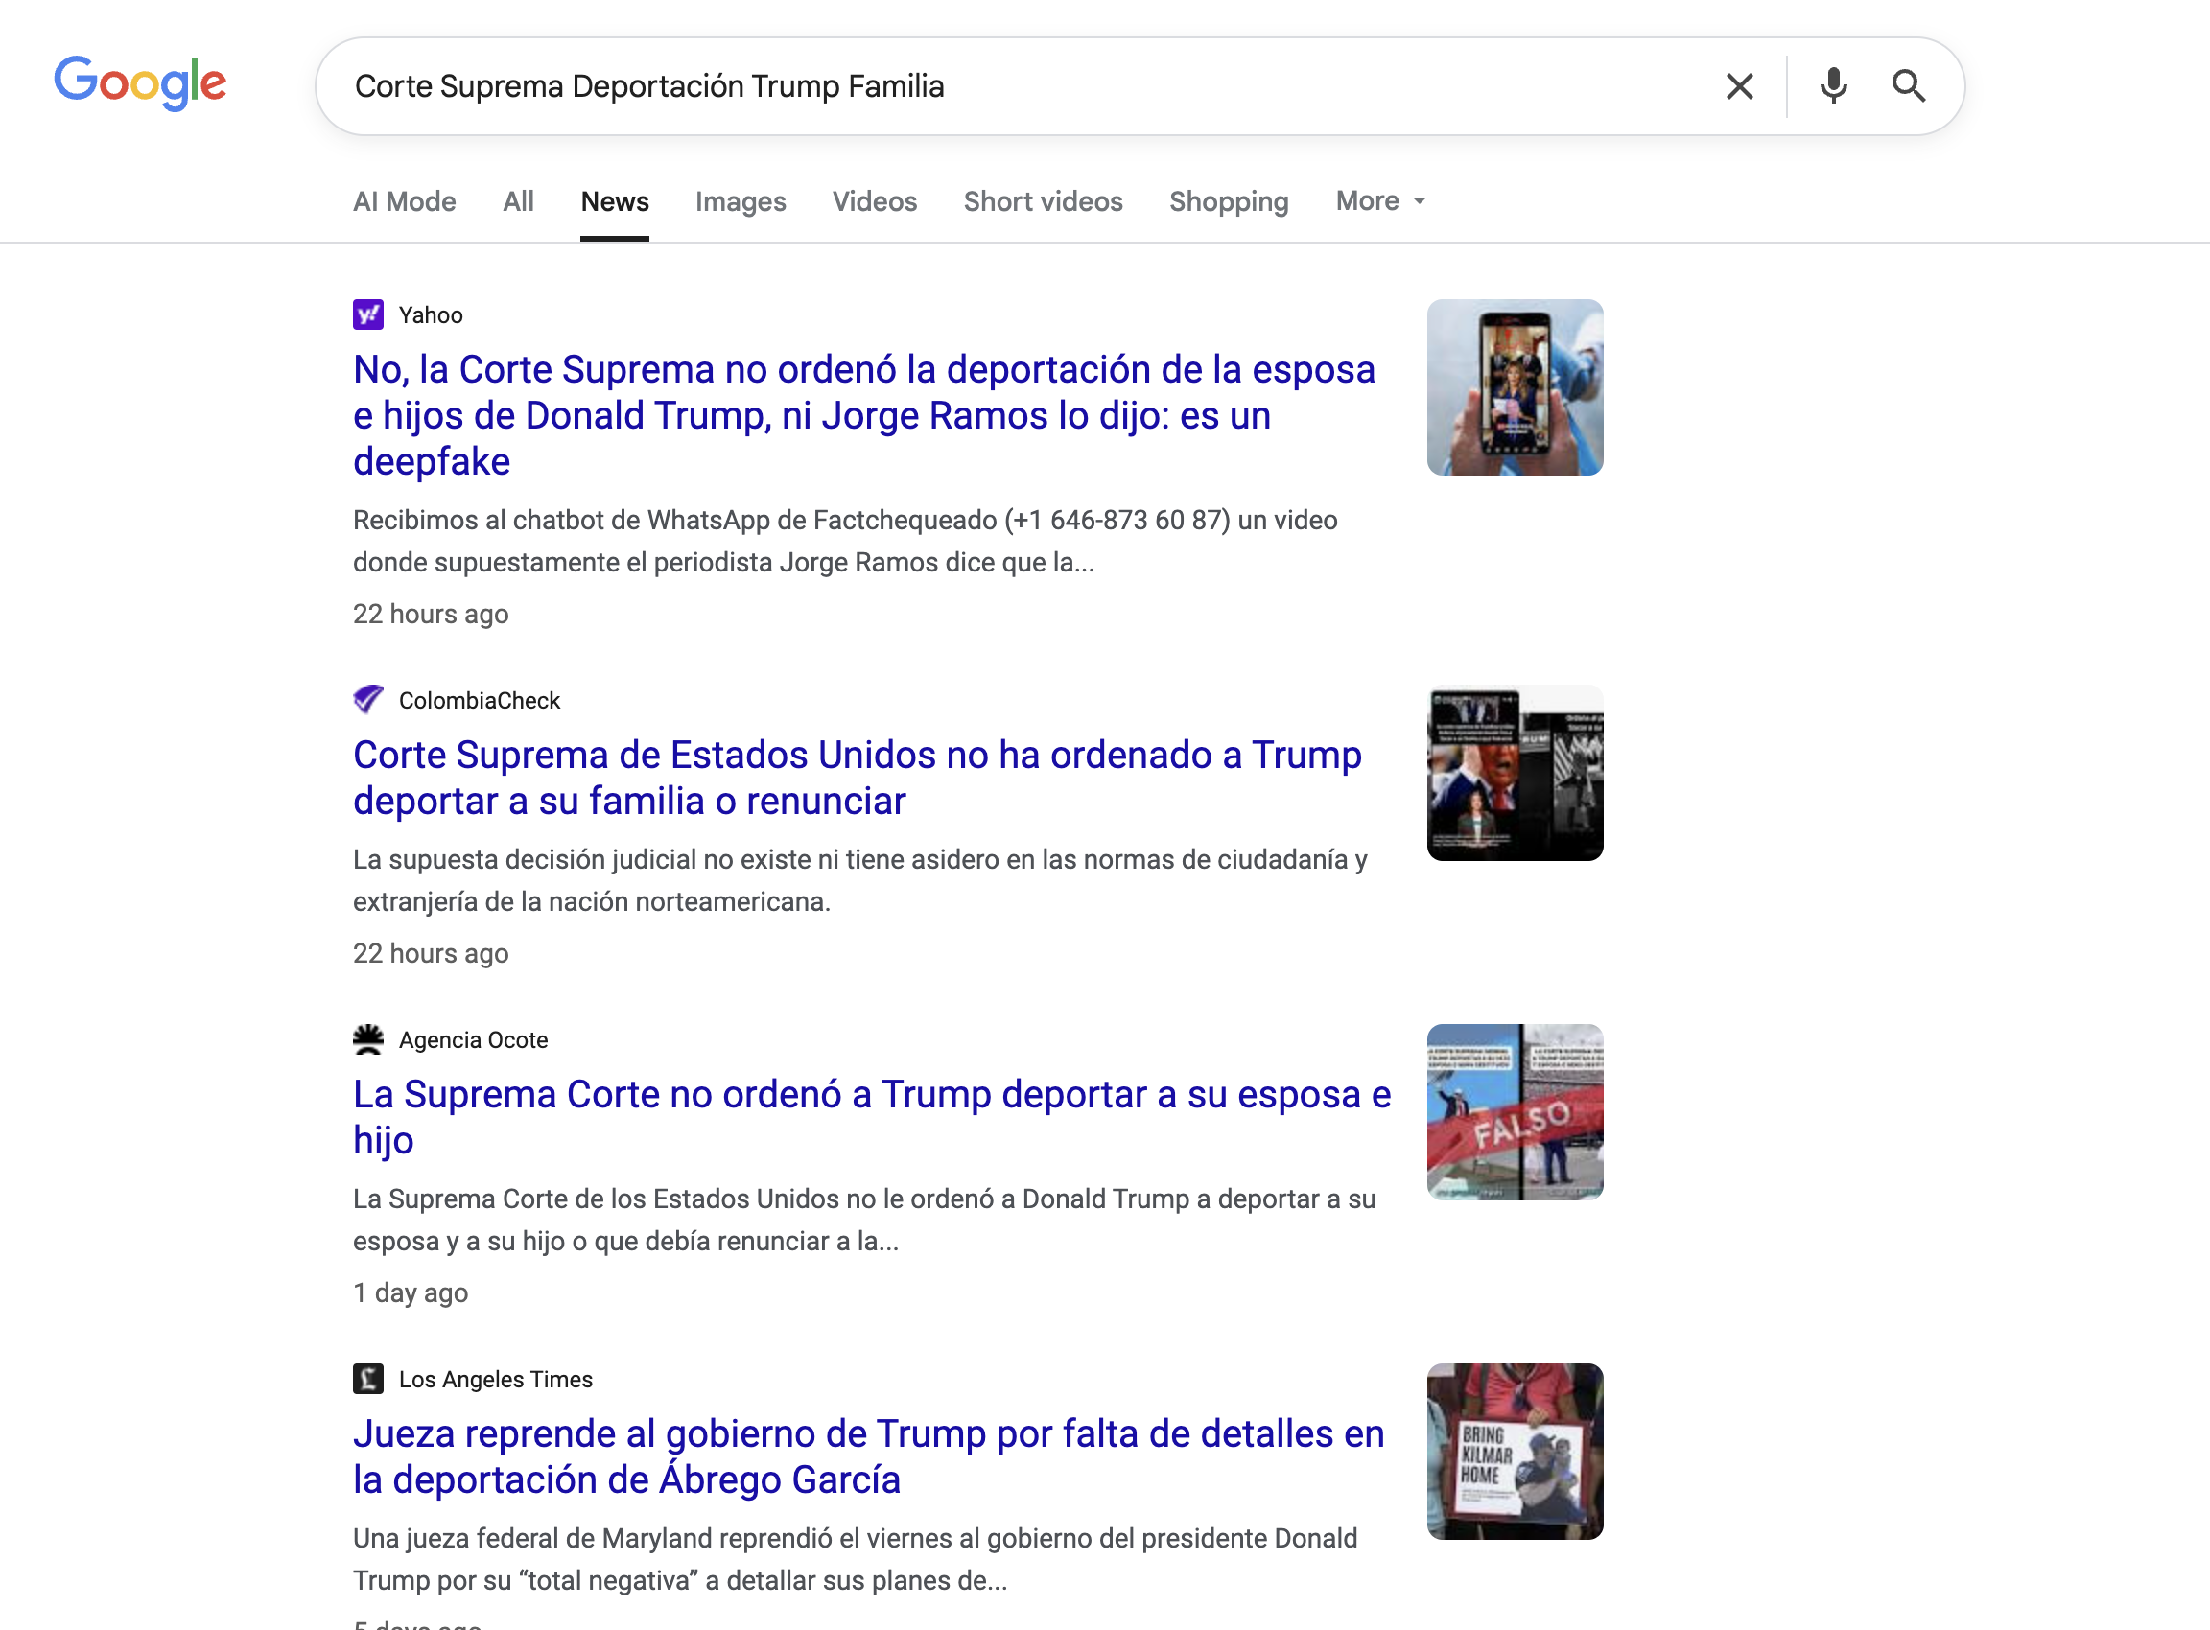
Task: Select the News tab
Action: pos(615,201)
